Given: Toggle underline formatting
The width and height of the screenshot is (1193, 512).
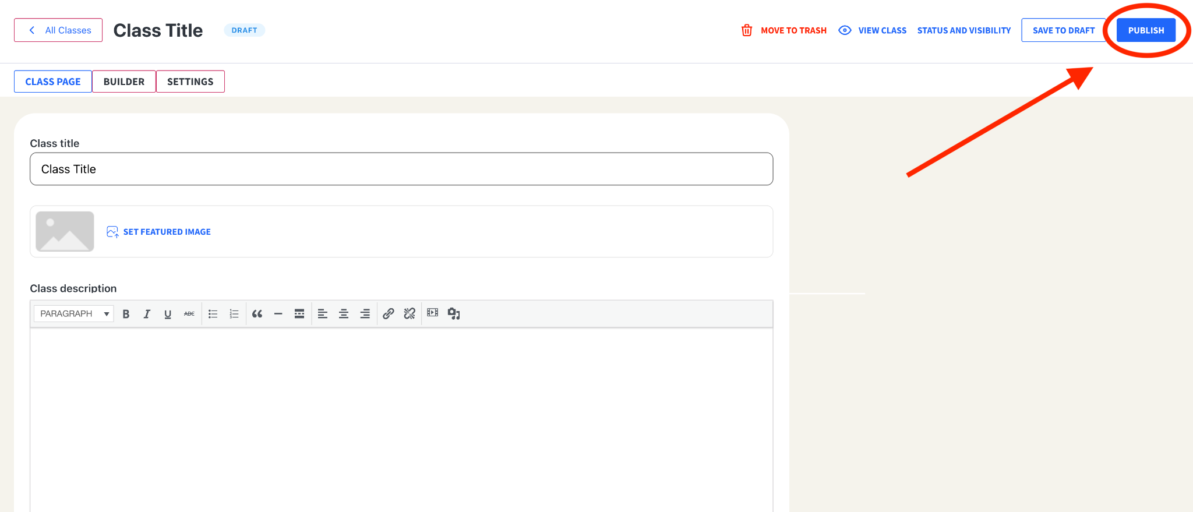Looking at the screenshot, I should tap(168, 314).
